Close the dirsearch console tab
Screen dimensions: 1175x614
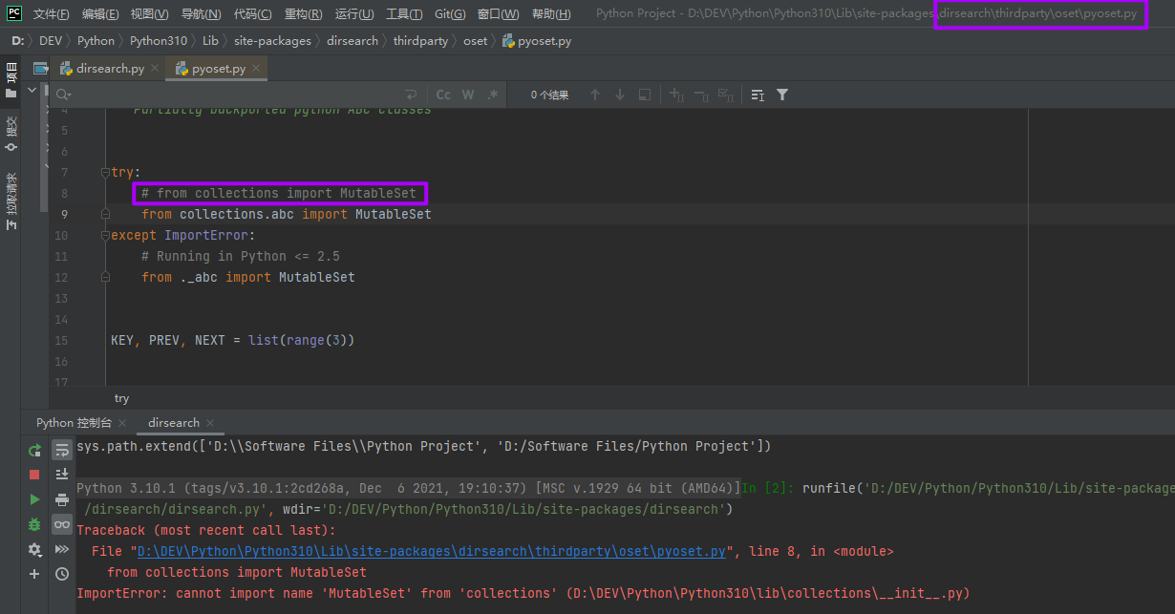(210, 423)
